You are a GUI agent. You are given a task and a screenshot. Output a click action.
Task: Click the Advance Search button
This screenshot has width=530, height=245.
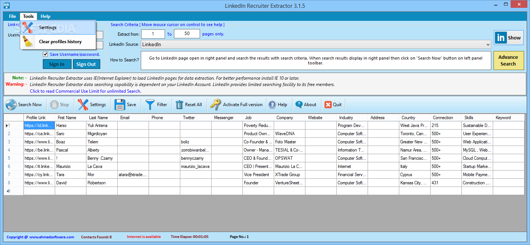(508, 60)
